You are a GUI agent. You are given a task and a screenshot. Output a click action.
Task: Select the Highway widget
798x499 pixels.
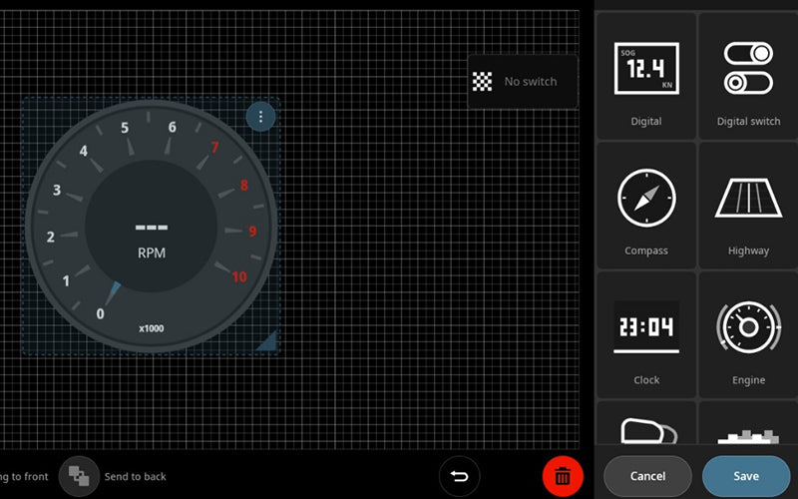tap(748, 206)
